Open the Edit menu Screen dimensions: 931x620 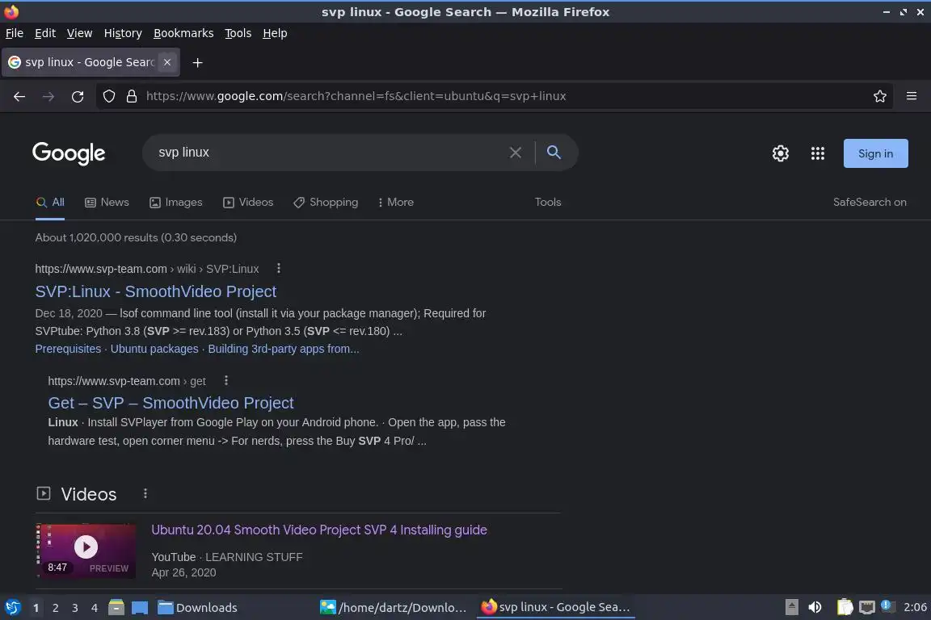(45, 34)
